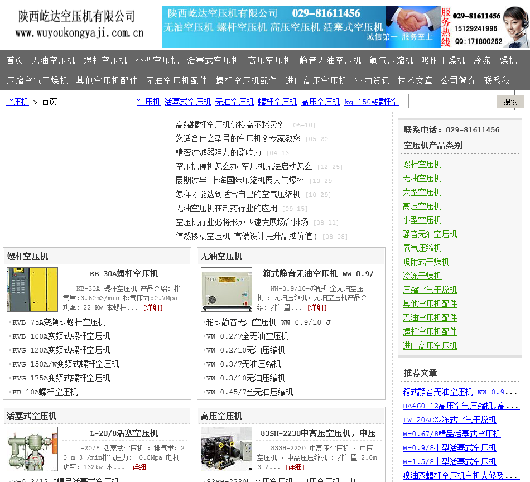Viewport: 530px width, 482px height.
Task: Click the search text input box
Action: (x=450, y=102)
